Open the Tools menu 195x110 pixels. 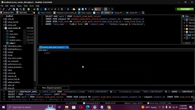coord(26,6)
